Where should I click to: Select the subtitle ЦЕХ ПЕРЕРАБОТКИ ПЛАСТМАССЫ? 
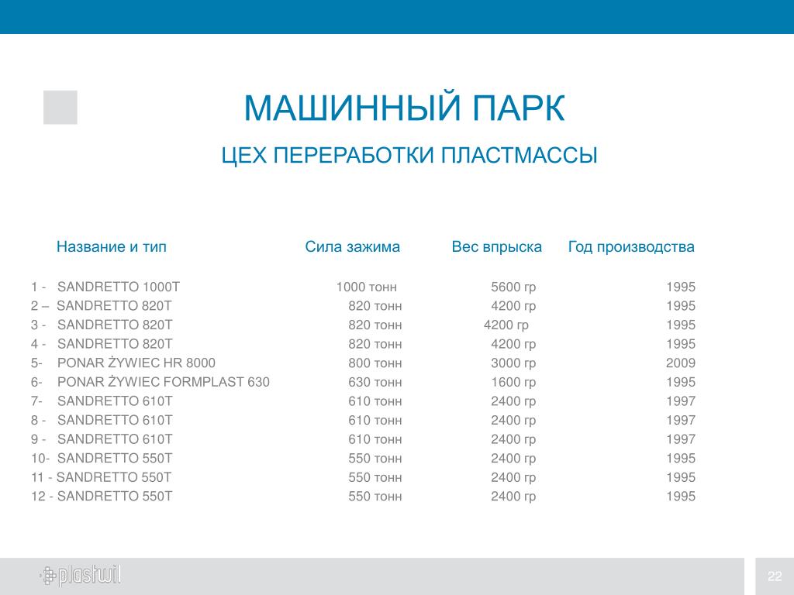pos(409,155)
